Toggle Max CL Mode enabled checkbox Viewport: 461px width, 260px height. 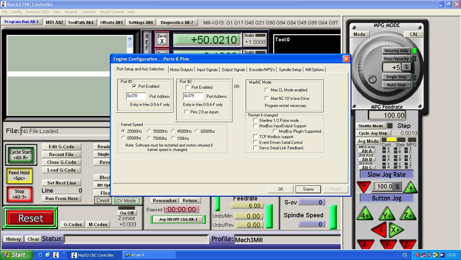[x=267, y=90]
